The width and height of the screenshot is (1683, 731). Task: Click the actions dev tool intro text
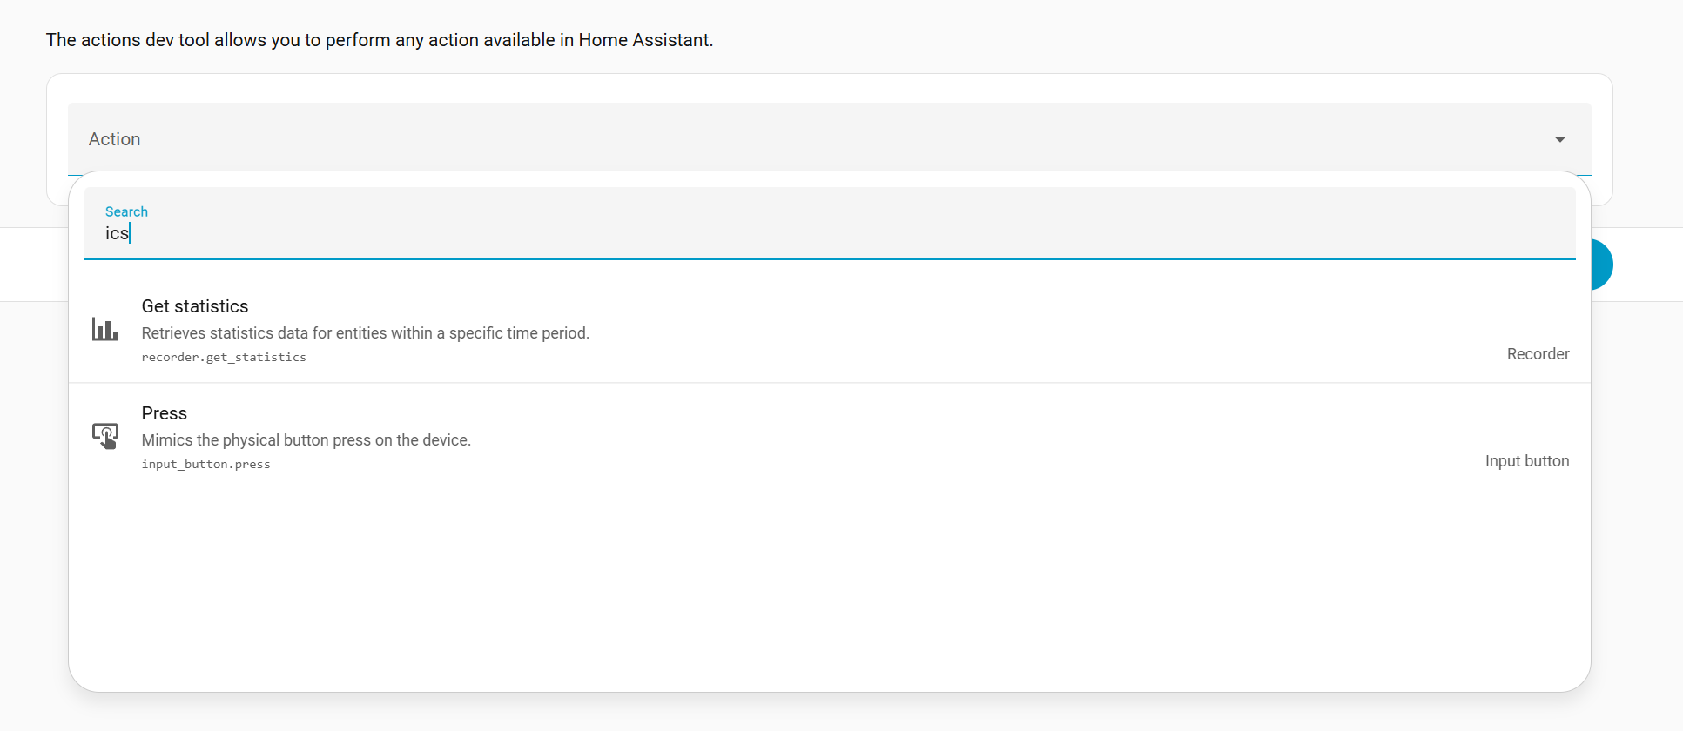(x=380, y=40)
